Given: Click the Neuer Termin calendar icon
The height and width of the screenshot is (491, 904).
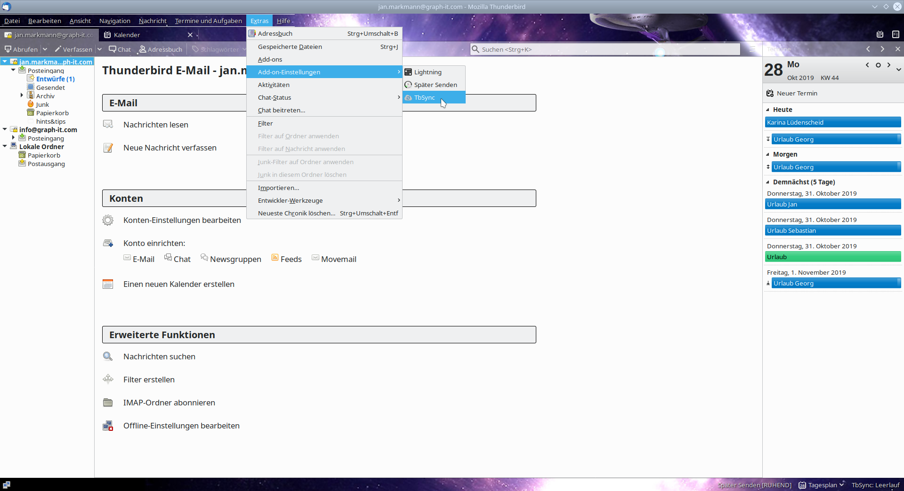Looking at the screenshot, I should pyautogui.click(x=770, y=93).
